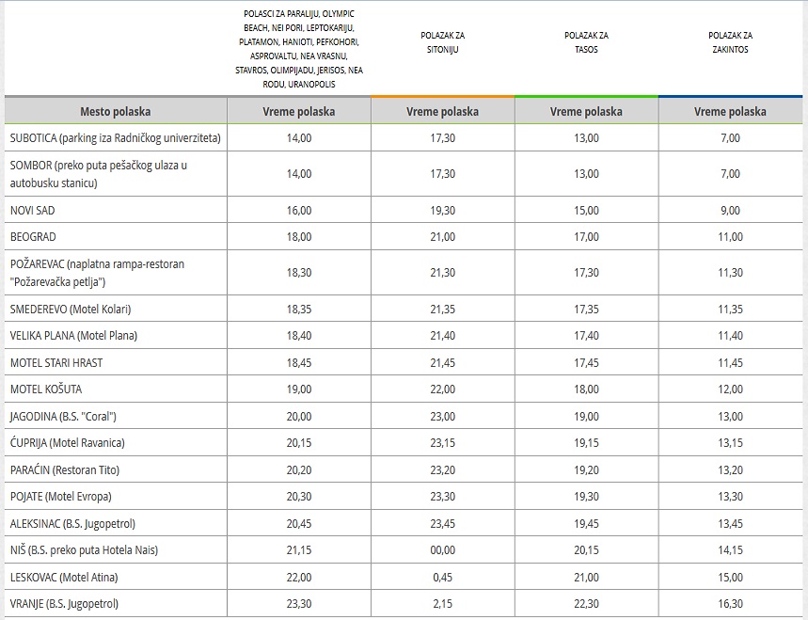Select the Polazak za Zakintos header
This screenshot has height=620, width=808.
point(730,42)
